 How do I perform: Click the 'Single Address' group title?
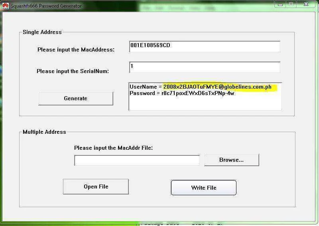pos(42,32)
